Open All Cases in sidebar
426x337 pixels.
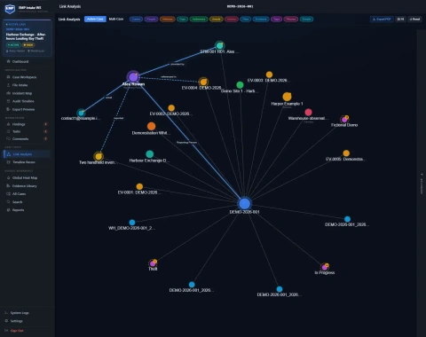[x=19, y=194]
